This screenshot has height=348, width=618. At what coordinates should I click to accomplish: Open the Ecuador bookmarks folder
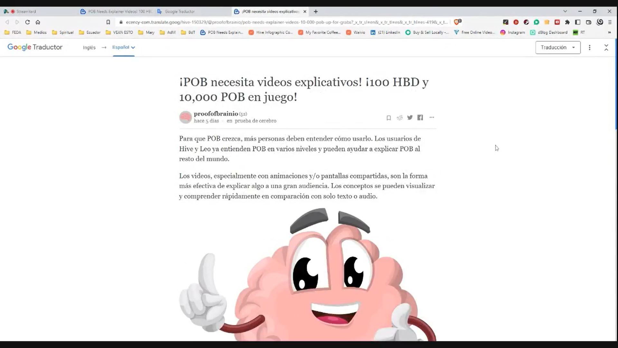90,32
